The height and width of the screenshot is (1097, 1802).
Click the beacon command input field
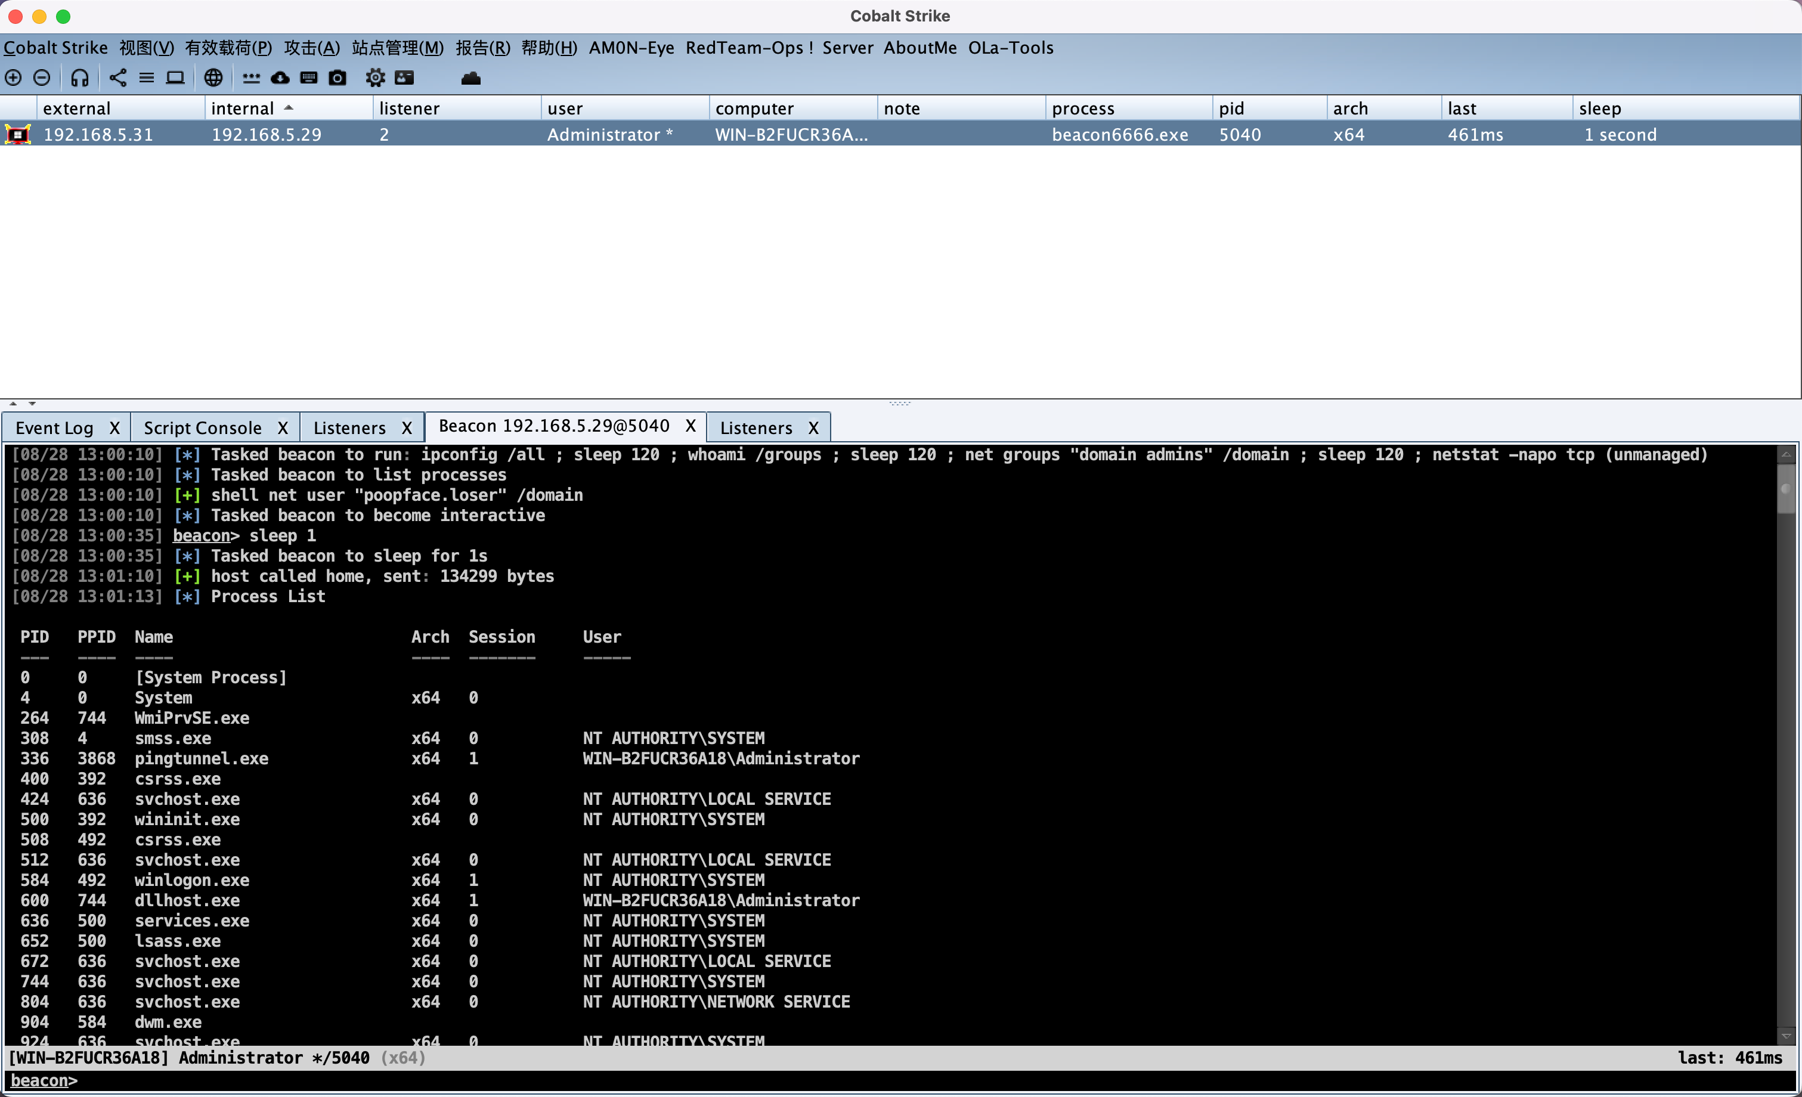pos(878,1080)
